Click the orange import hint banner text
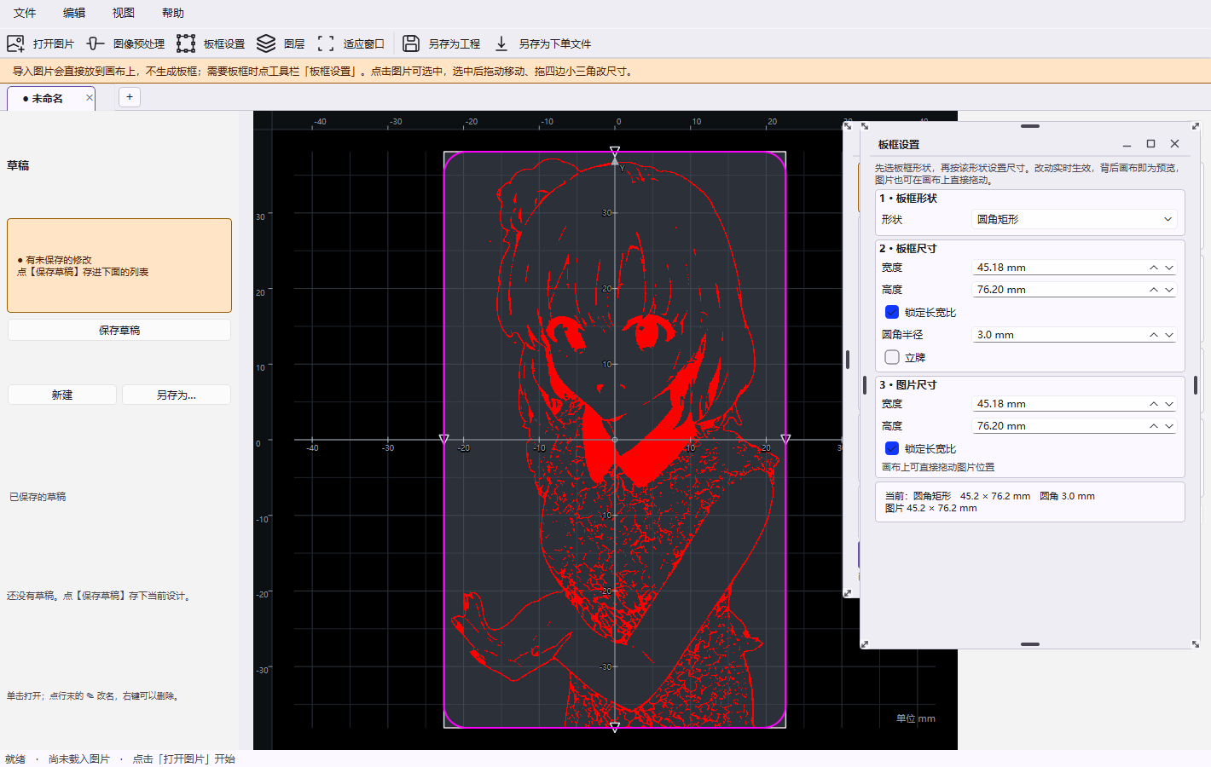Screen dimensions: 1211x767 [x=324, y=72]
